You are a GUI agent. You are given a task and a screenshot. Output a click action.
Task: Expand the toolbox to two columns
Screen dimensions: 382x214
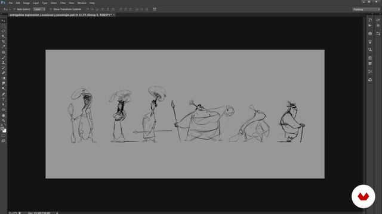click(1, 14)
